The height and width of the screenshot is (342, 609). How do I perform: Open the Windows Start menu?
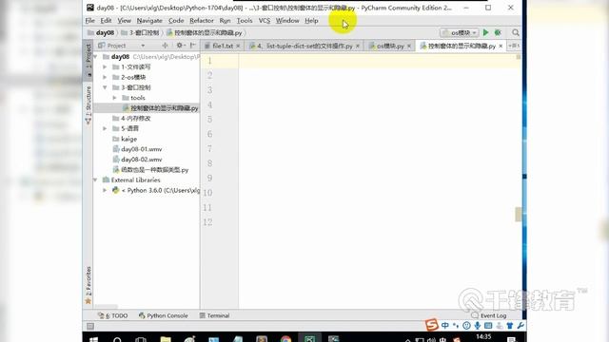(x=93, y=339)
